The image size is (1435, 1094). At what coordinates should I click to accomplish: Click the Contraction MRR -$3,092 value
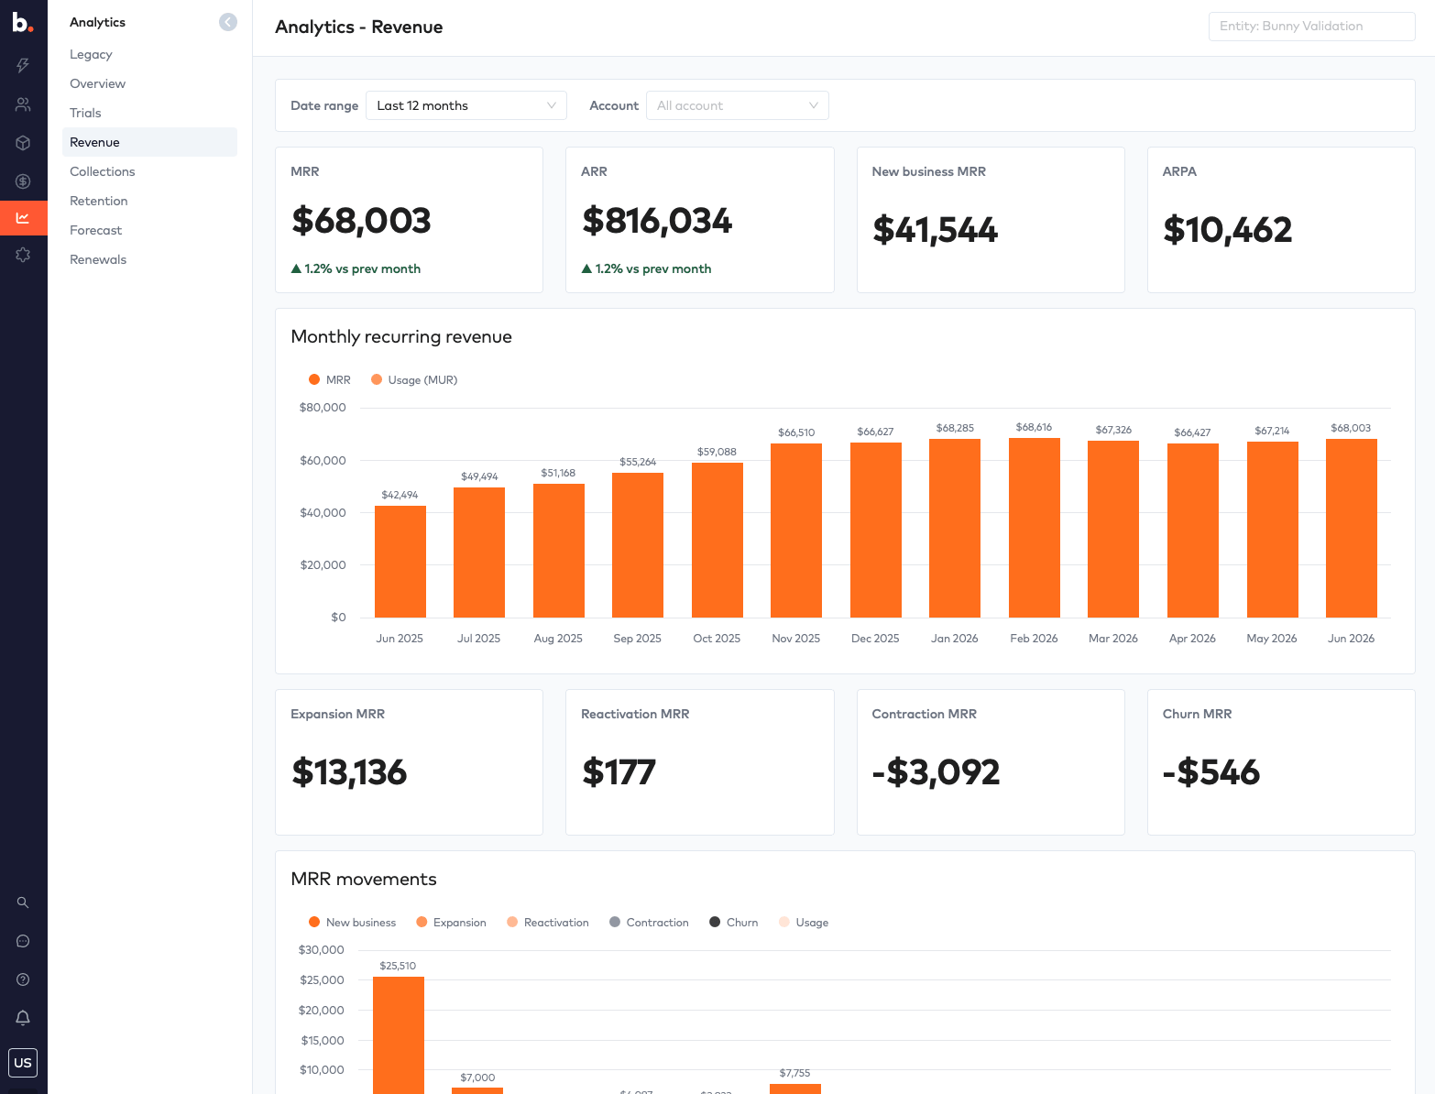pos(936,772)
